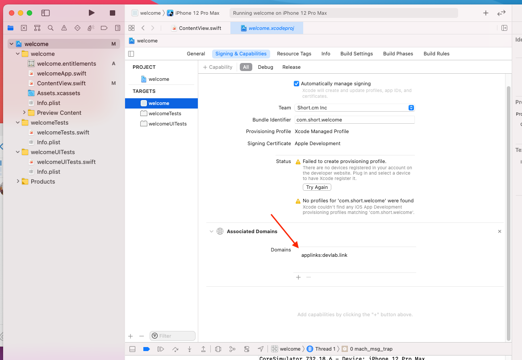Viewport: 522px width, 360px height.
Task: Step over in the debugger
Action: pos(175,349)
